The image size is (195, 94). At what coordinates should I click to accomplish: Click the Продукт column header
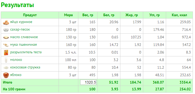tap(30, 15)
